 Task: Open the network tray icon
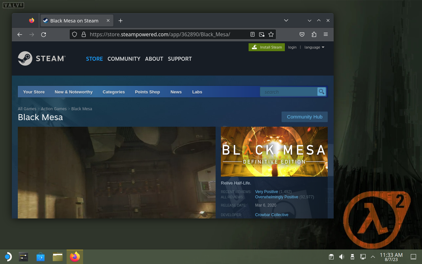tap(363, 257)
